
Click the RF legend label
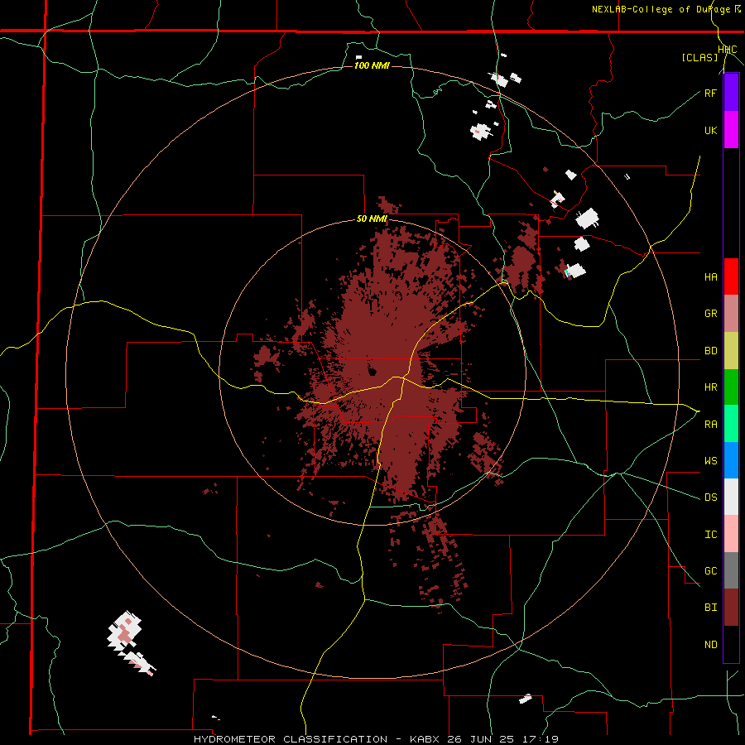coord(710,93)
